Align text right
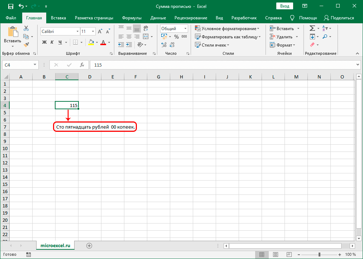This screenshot has height=259, width=363. click(137, 37)
